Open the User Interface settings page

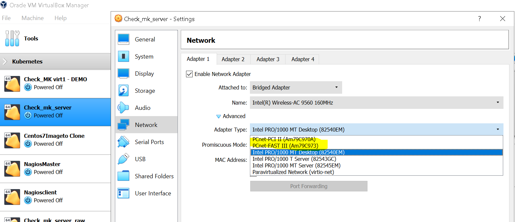[123, 193]
